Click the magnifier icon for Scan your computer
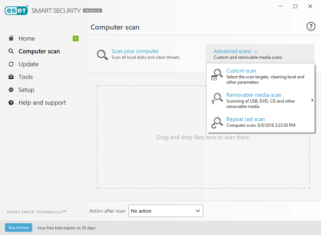 coord(102,55)
